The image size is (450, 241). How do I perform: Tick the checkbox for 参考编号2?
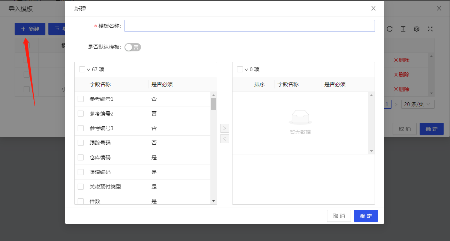tap(81, 114)
